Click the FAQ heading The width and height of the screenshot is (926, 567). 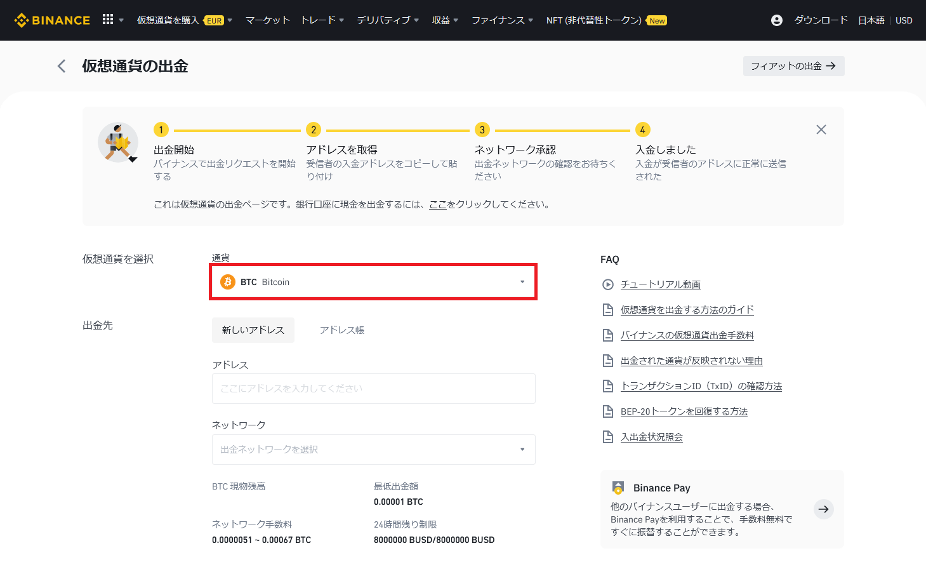(610, 259)
